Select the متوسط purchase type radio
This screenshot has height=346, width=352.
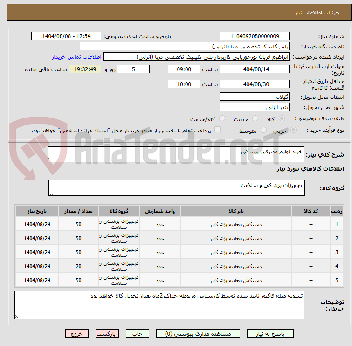tap(263, 130)
